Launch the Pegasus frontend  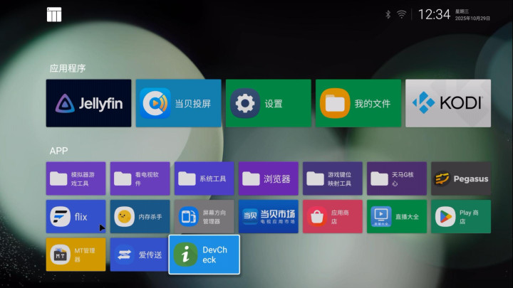coord(461,178)
